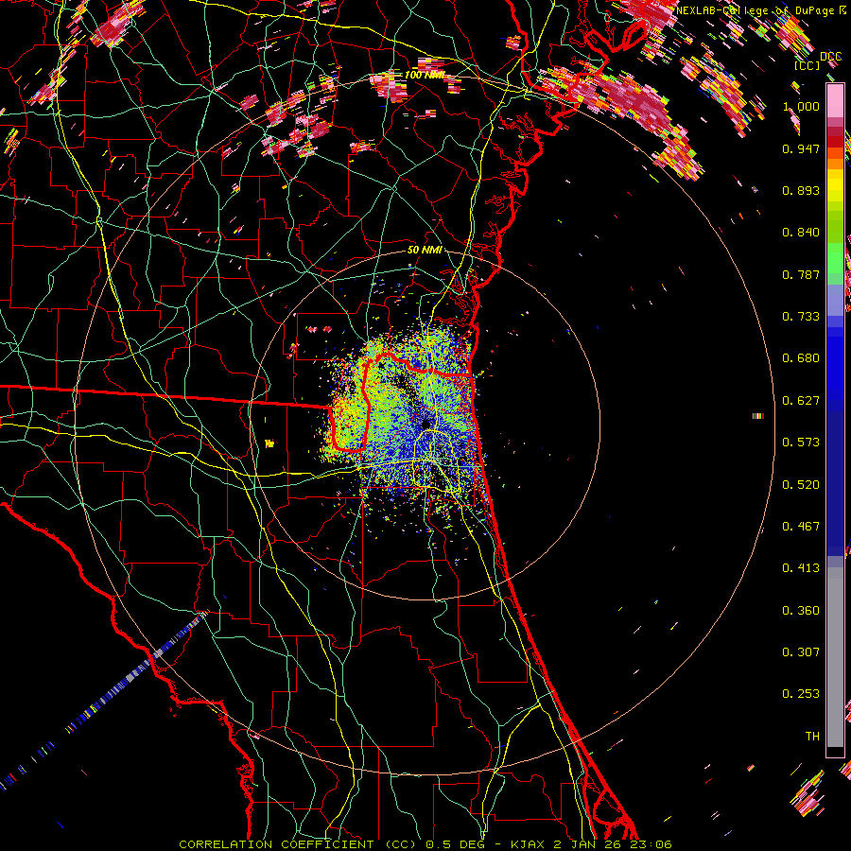Pick the pink segment of the color bar
This screenshot has height=851, width=851.
pos(835,101)
